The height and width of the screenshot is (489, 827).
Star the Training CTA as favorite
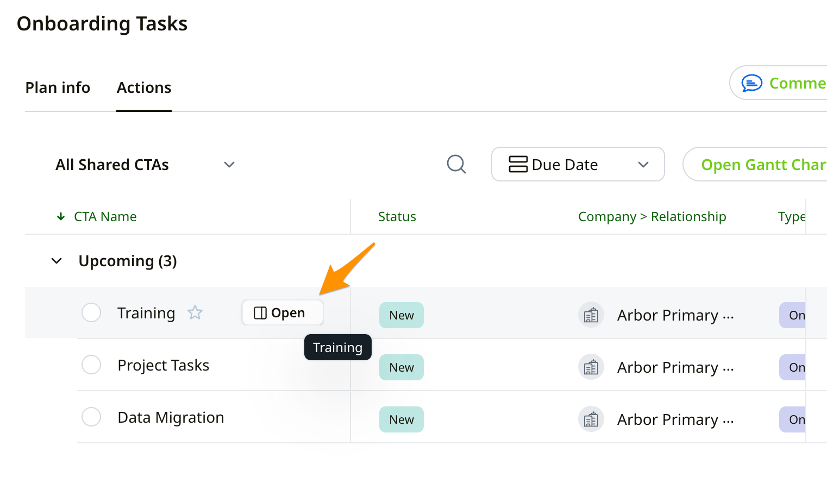(195, 312)
